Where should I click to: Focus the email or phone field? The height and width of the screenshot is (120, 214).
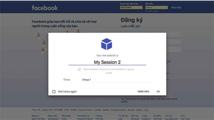coord(131,7)
